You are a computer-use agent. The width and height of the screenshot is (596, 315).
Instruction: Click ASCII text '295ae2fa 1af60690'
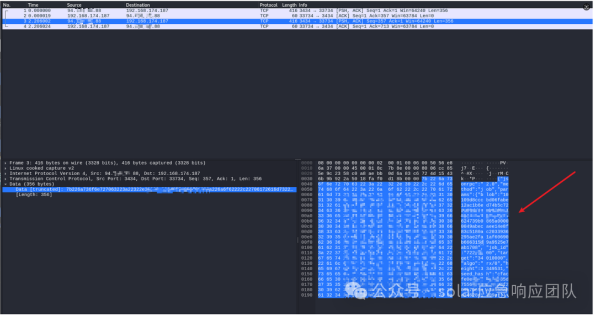(x=485, y=237)
